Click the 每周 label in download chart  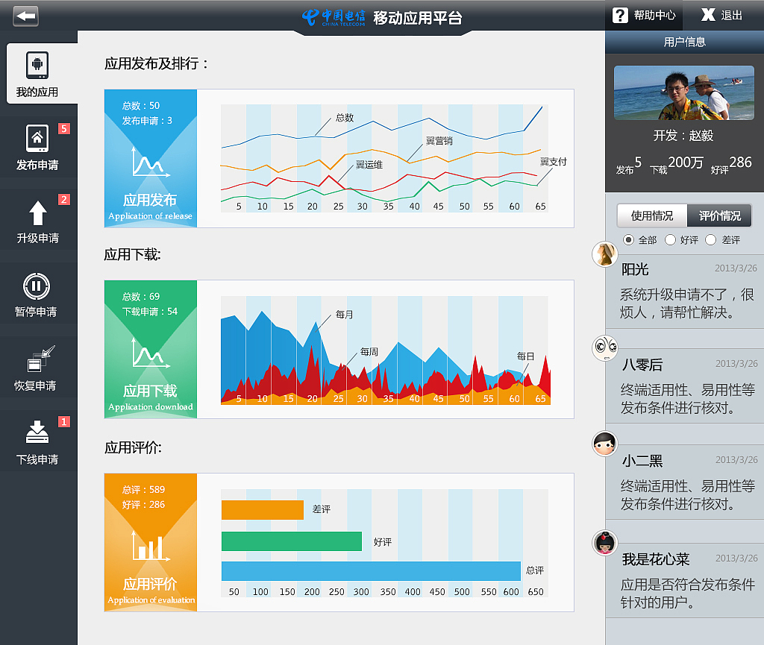point(369,352)
